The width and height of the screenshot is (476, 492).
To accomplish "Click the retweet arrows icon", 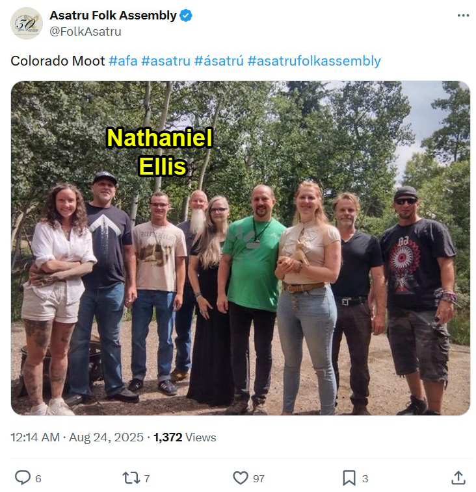I will 131,478.
